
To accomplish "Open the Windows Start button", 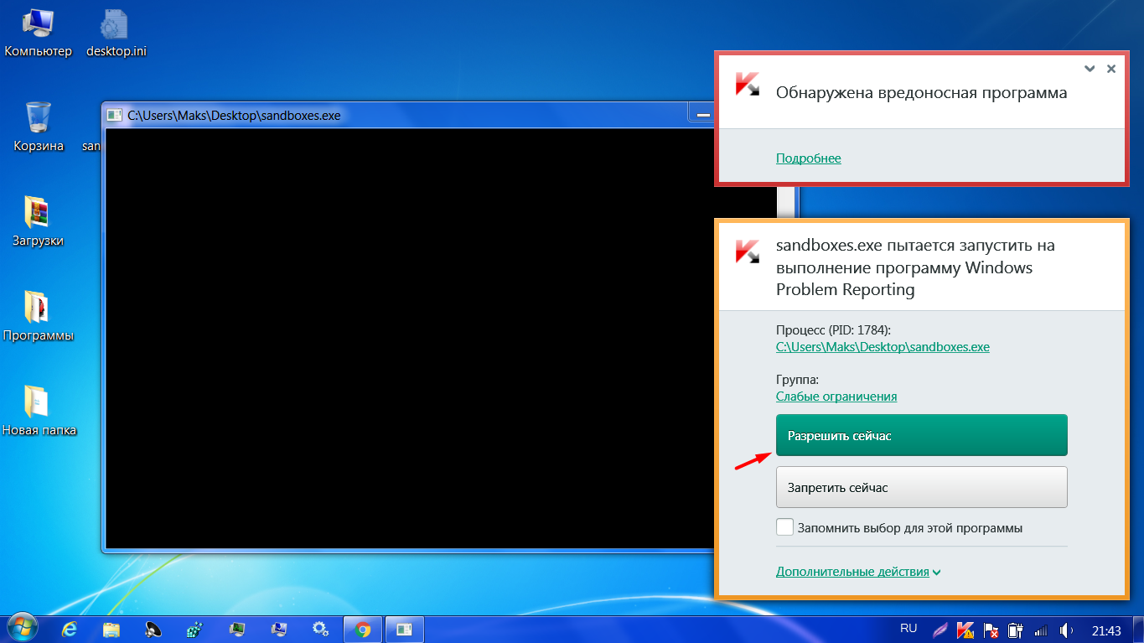I will pyautogui.click(x=21, y=628).
